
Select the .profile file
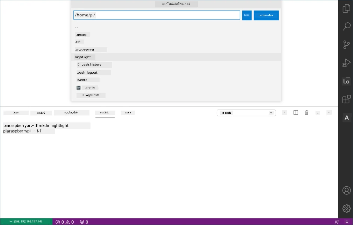176,88
